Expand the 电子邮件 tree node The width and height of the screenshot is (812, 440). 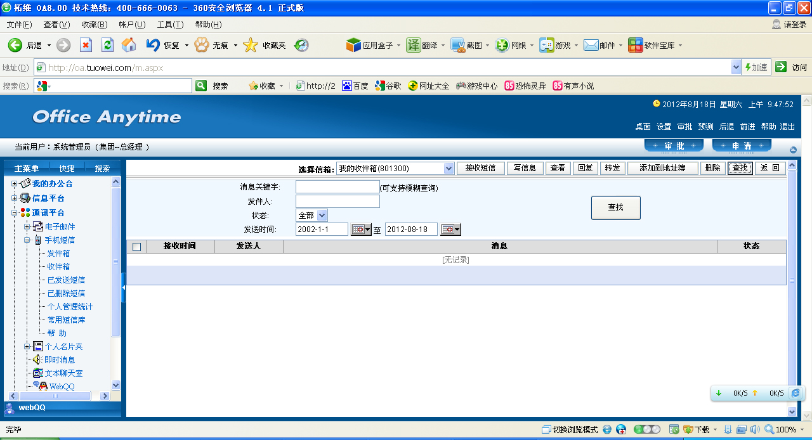click(x=27, y=226)
